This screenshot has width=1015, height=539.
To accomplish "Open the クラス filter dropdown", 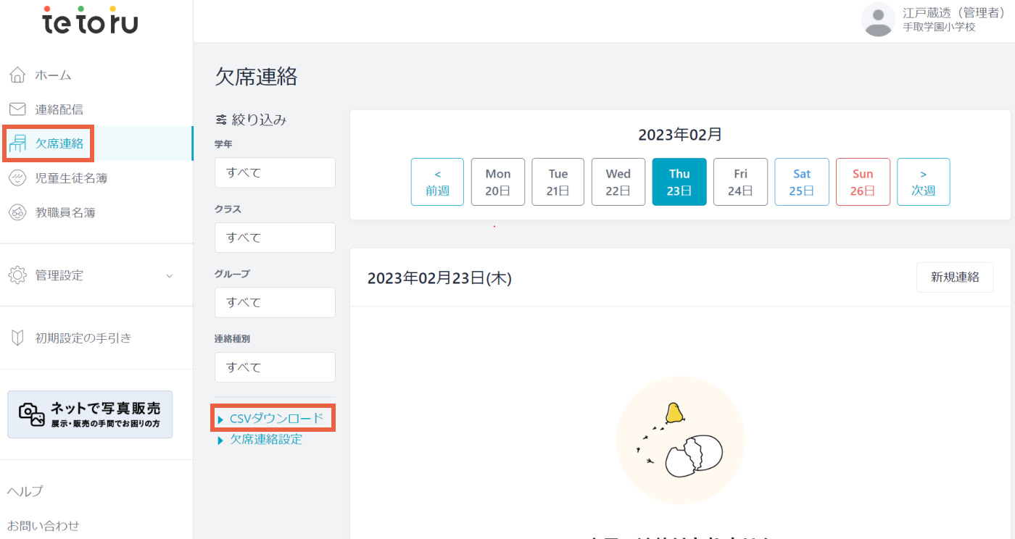I will 275,238.
